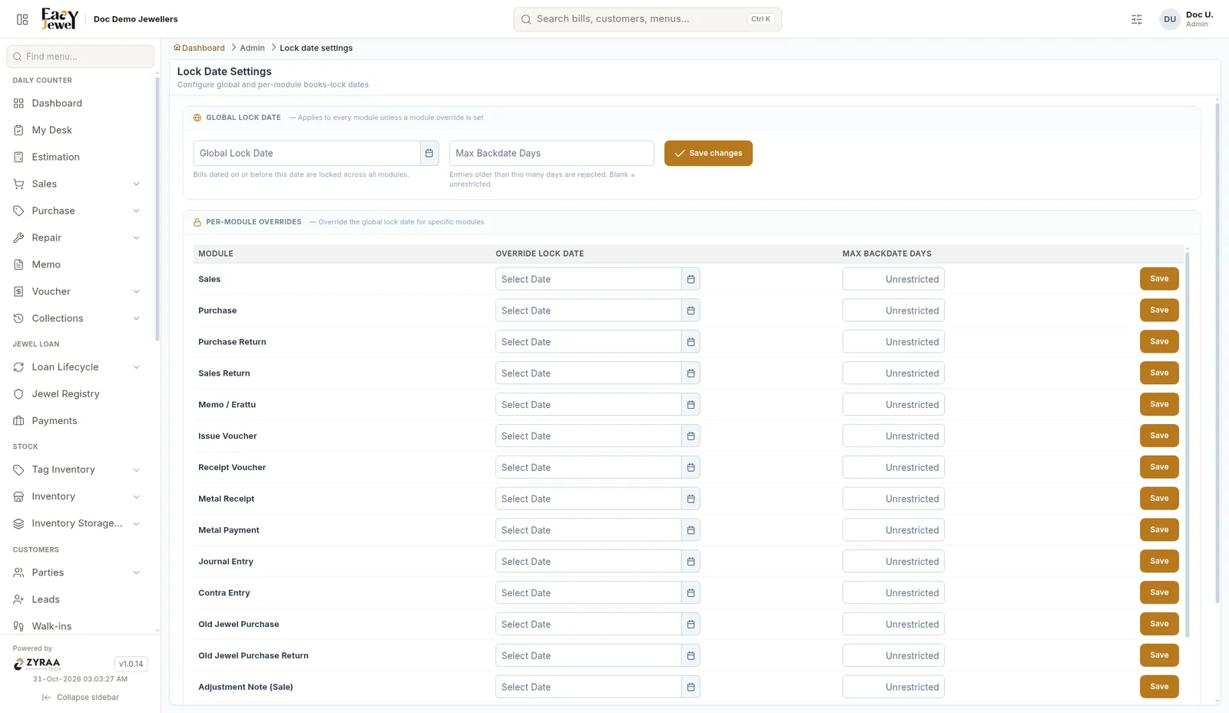Image resolution: width=1229 pixels, height=713 pixels.
Task: Click the Purchase row Unrestricted backdate field
Action: click(893, 310)
